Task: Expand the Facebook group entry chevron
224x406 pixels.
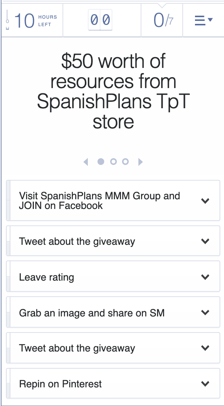Action: click(205, 201)
